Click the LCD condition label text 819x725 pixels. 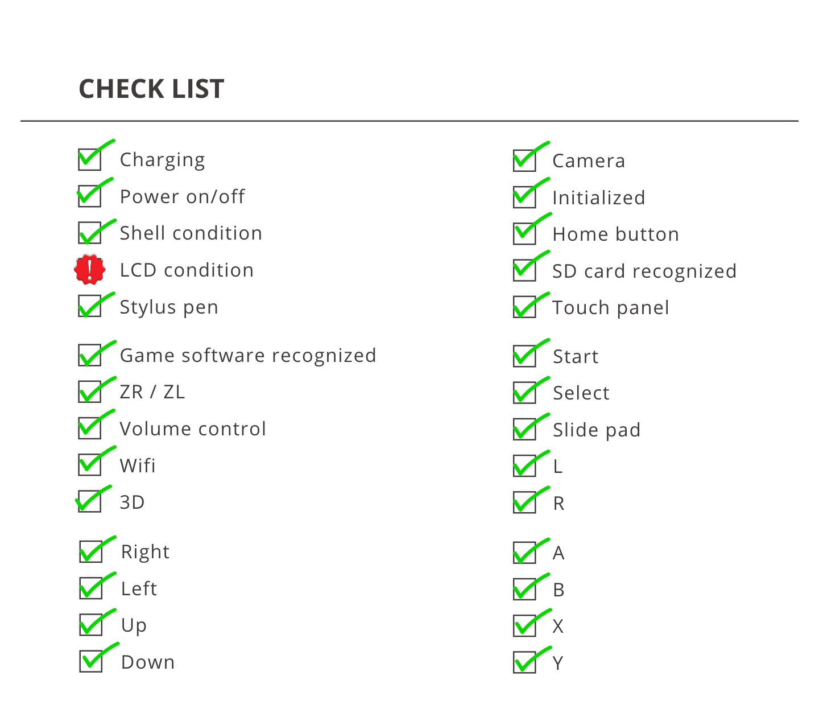(187, 270)
